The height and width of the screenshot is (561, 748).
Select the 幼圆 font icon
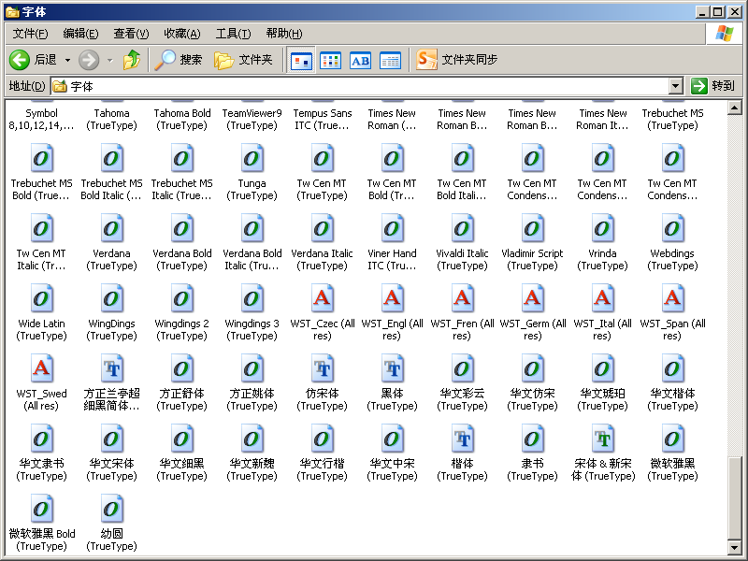[111, 509]
